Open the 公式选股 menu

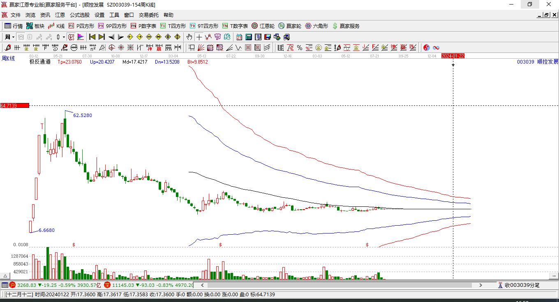80,15
